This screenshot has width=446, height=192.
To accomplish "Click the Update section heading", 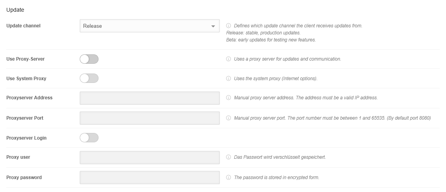I will [15, 10].
